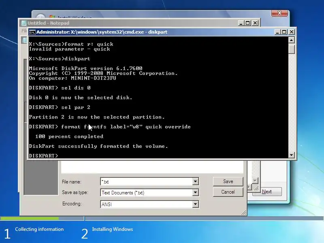Click Next in Install Windows window
324x243 pixels.
267,192
